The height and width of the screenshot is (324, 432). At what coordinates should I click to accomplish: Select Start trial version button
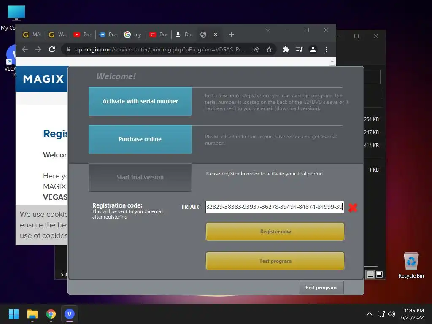140,177
